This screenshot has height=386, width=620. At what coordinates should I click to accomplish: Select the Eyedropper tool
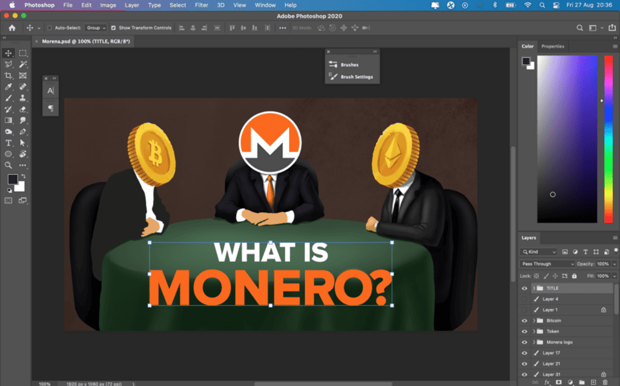(8, 87)
